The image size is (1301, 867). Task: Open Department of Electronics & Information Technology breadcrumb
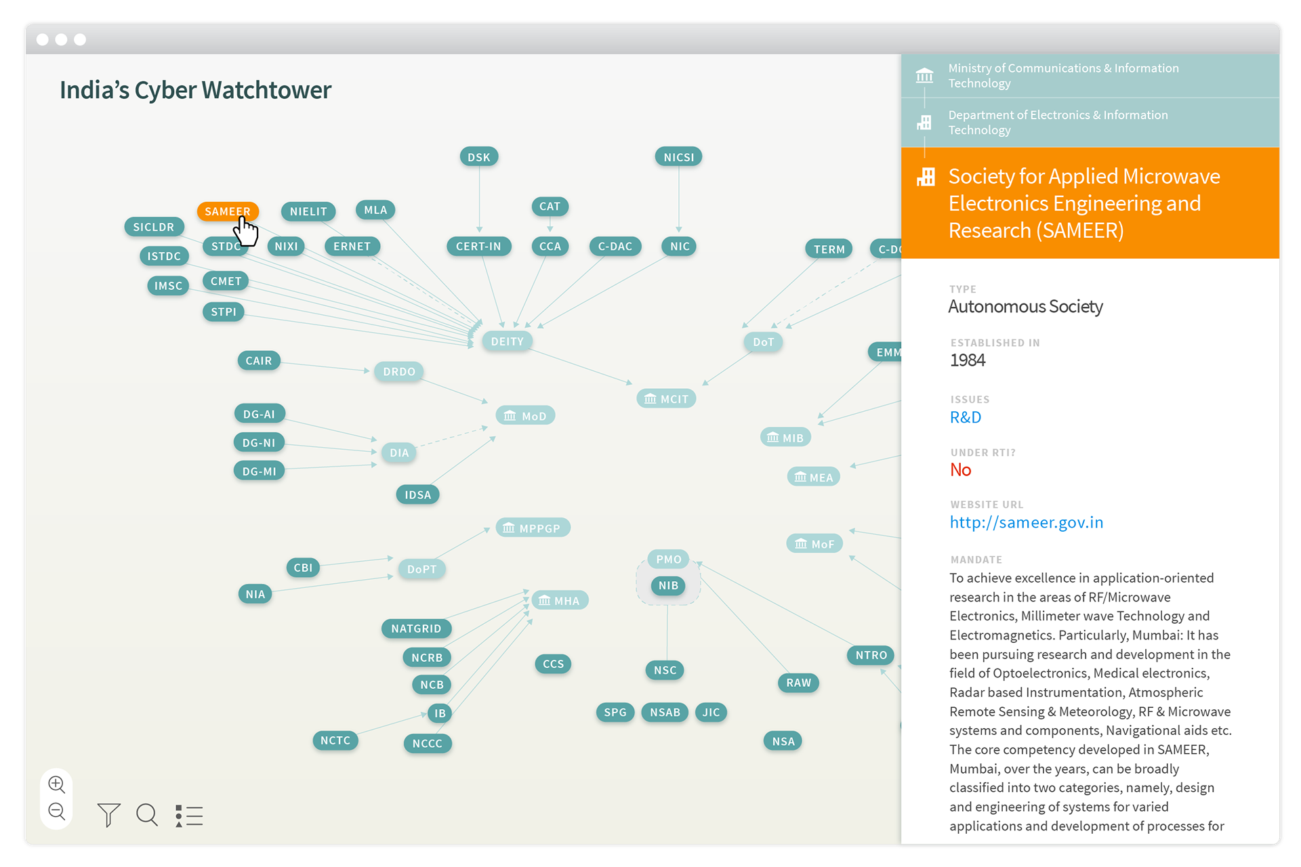pyautogui.click(x=1057, y=123)
